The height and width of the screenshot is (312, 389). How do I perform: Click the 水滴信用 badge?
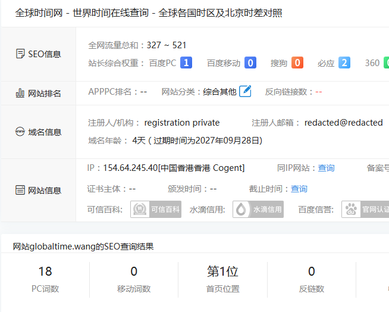click(258, 210)
